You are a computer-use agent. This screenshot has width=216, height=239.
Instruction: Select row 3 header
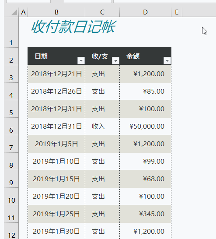click(x=11, y=74)
